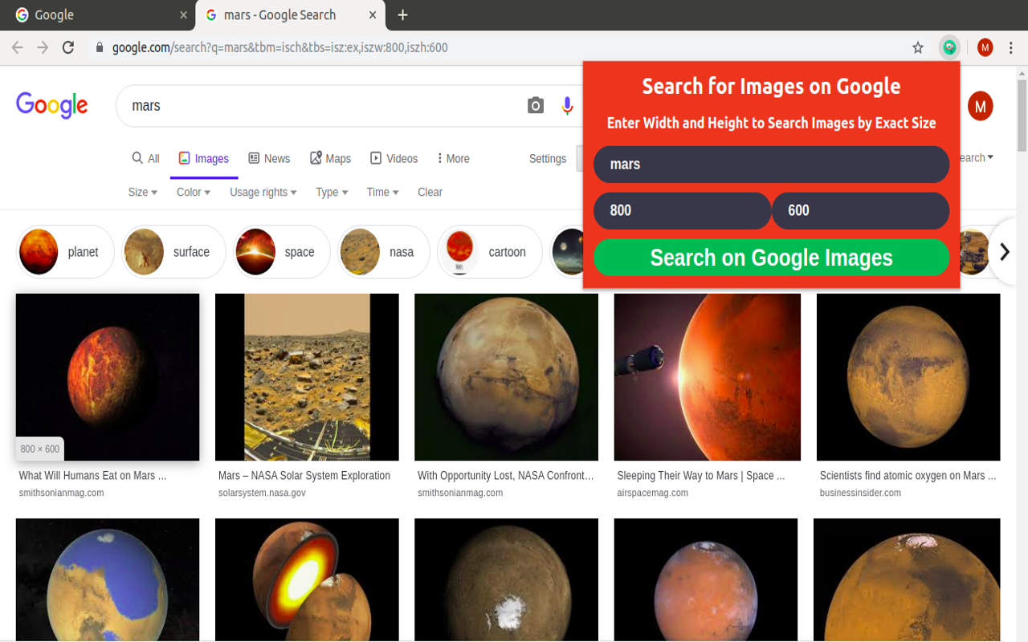Select the mars - Google Search tab

click(x=291, y=15)
